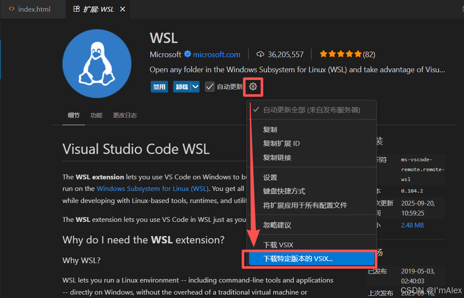
Task: Click the ms-vscode-remote.remote-wsl identifier text
Action: 423,169
